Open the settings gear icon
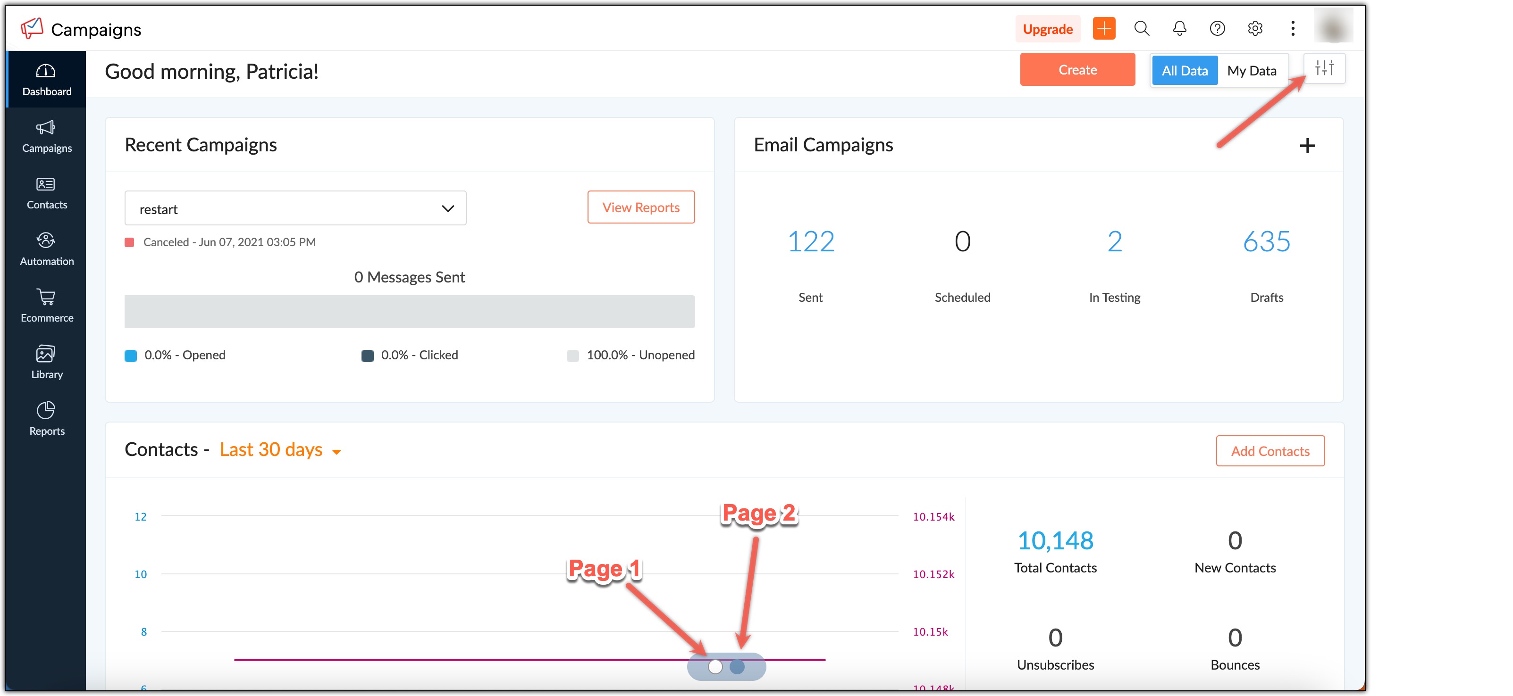 [1254, 28]
